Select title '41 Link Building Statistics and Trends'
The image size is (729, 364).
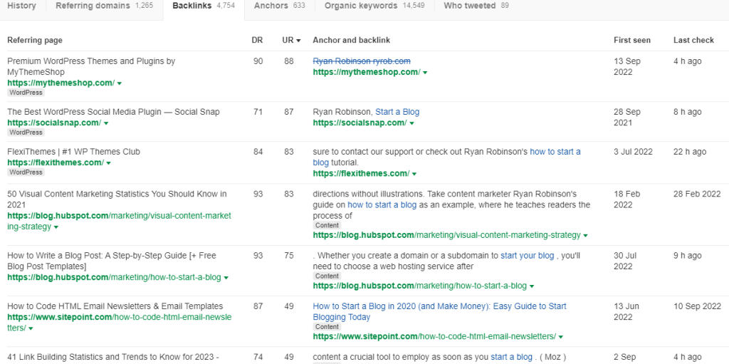click(113, 357)
